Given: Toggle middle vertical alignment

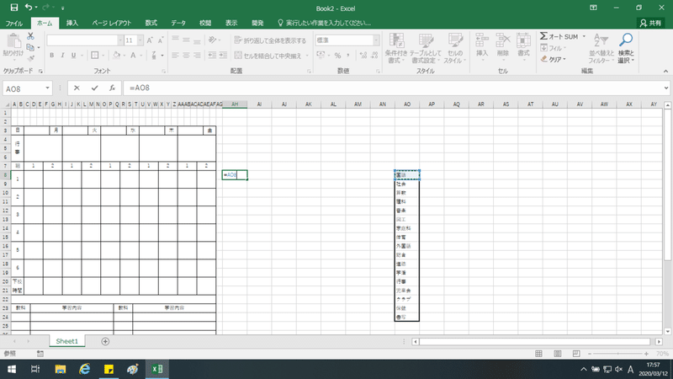Looking at the screenshot, I should [186, 40].
